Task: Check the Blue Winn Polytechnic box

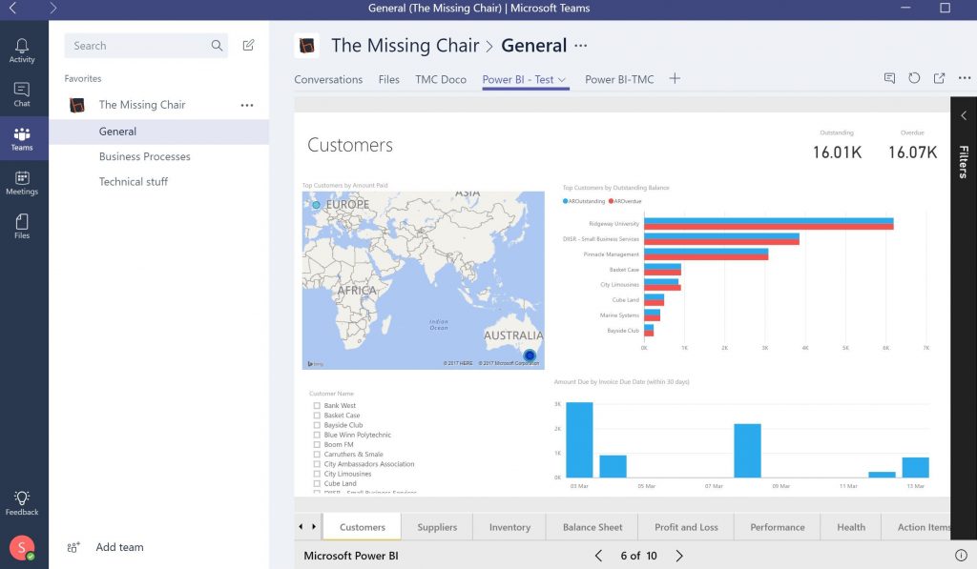Action: tap(317, 436)
